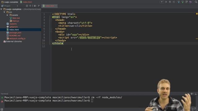Select the assets folder
Screen dimensions: 198x111
(14, 15)
